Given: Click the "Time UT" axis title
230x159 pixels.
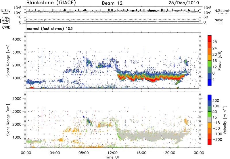Looking at the screenshot, I should [112, 157].
